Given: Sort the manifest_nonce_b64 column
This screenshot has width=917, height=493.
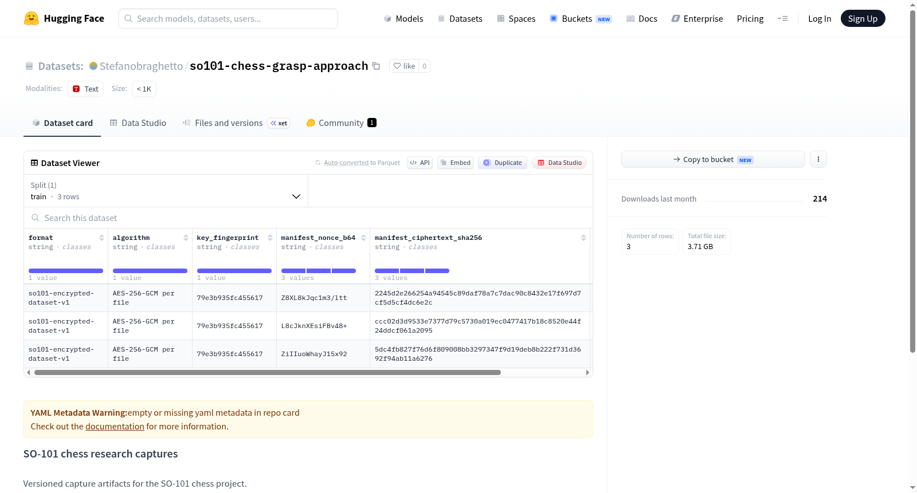Looking at the screenshot, I should [363, 238].
